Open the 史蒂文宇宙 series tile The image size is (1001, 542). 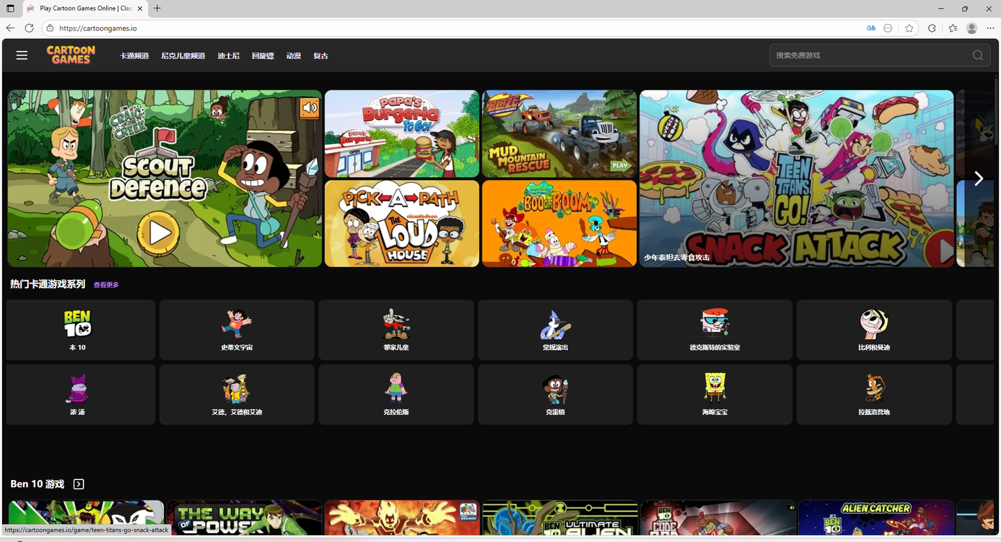236,330
